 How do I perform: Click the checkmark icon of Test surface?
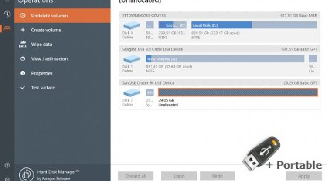point(23,88)
